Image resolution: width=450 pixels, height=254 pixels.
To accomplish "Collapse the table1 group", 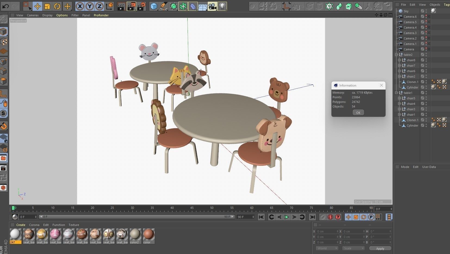I will 396,93.
